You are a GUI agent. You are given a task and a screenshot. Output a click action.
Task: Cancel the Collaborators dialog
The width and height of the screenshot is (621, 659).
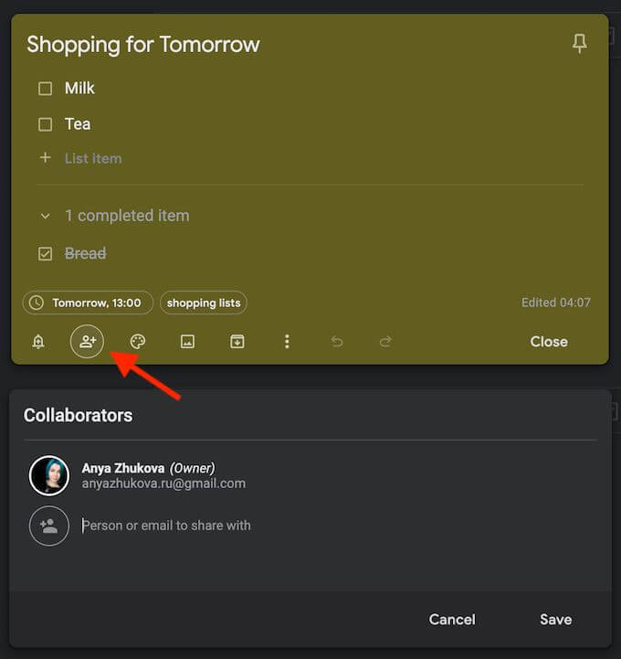pos(452,620)
